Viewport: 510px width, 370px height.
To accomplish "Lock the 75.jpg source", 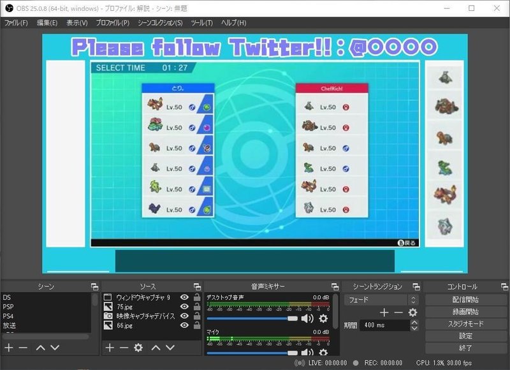I will pyautogui.click(x=197, y=307).
